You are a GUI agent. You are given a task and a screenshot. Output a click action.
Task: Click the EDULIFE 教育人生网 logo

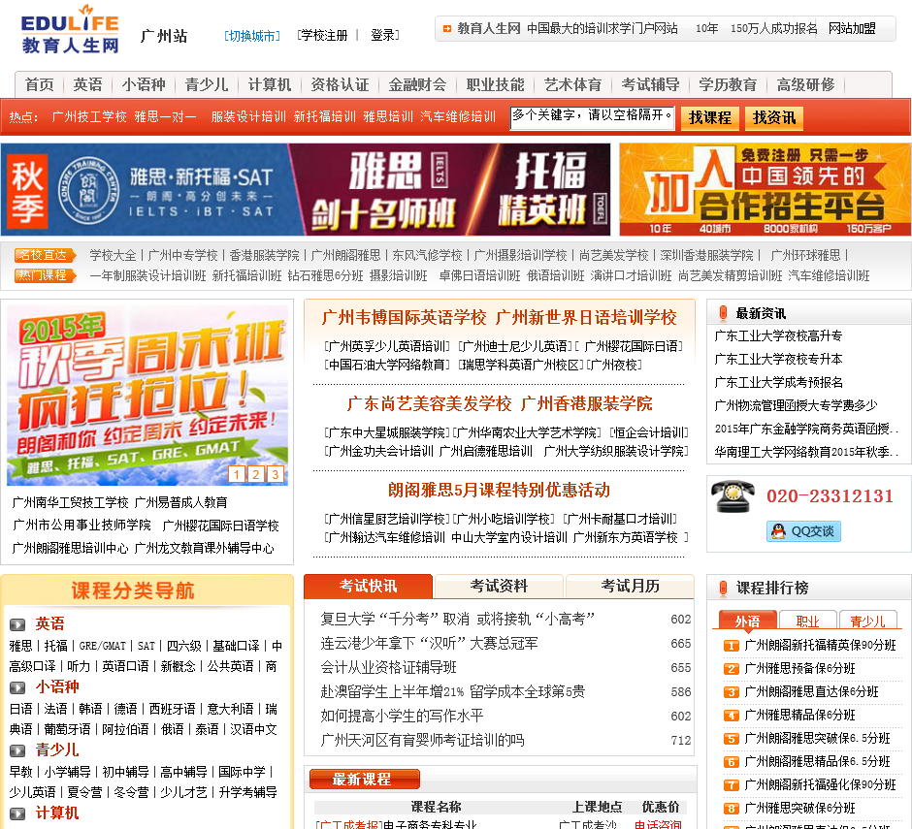pyautogui.click(x=70, y=29)
